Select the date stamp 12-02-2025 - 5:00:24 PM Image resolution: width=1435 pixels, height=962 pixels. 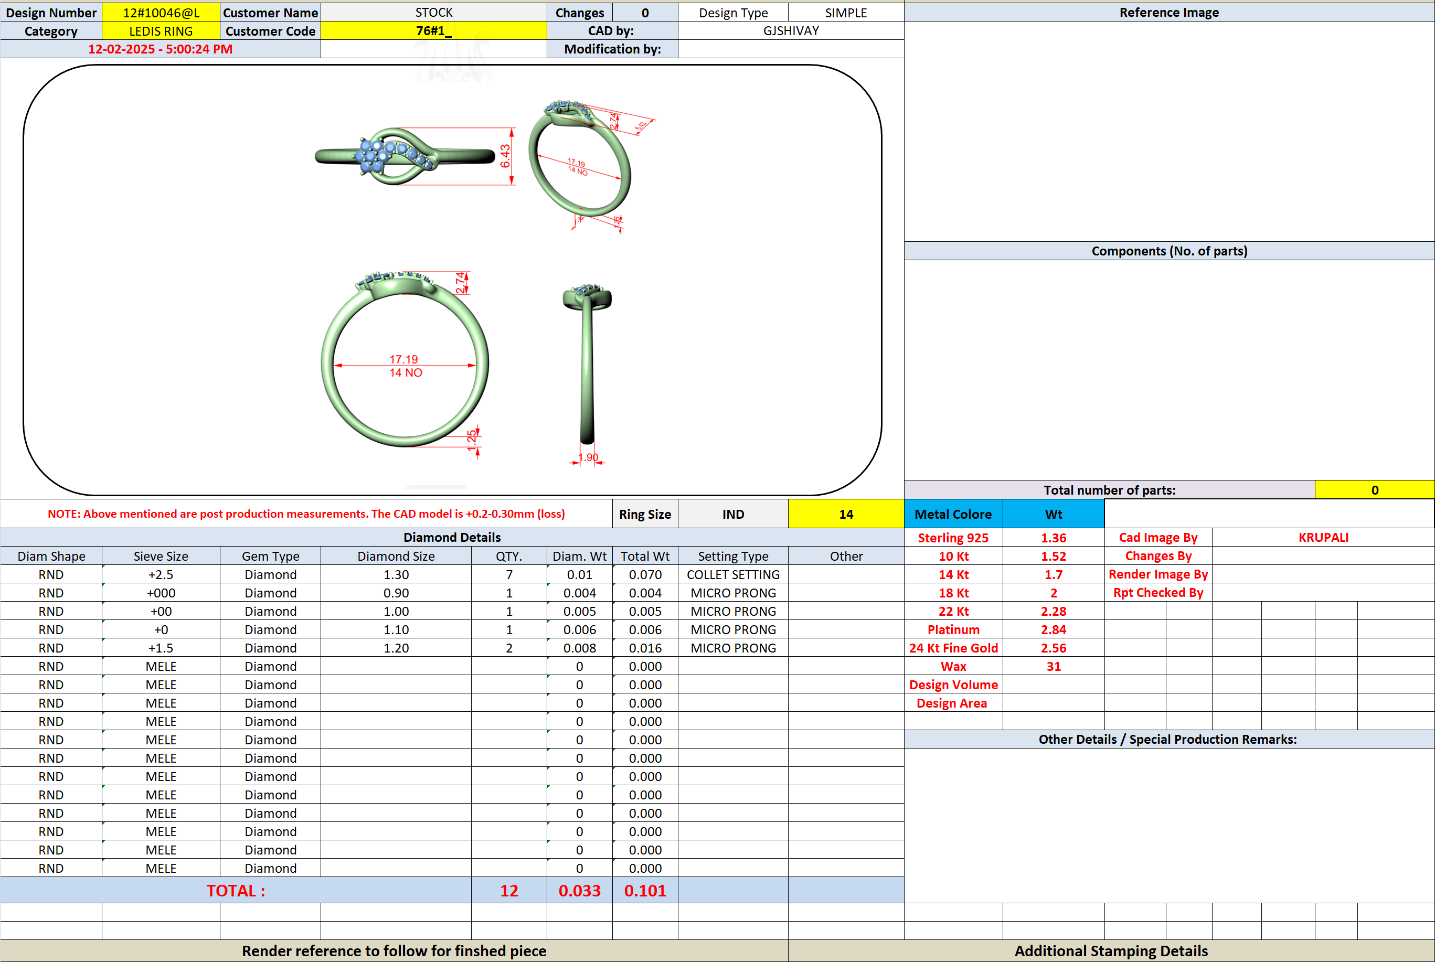[160, 49]
